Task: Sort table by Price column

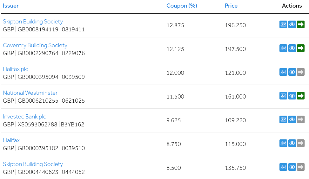Action: pyautogui.click(x=231, y=6)
